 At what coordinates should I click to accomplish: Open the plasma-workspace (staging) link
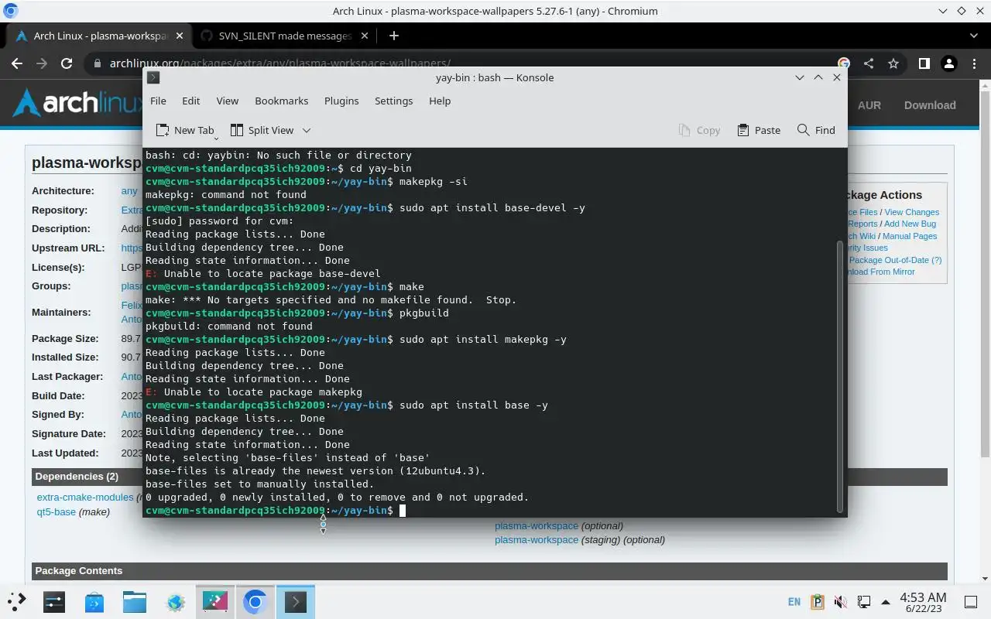[537, 539]
